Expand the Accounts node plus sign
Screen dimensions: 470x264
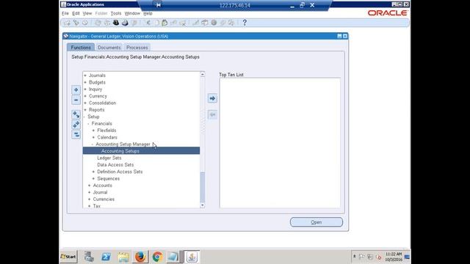pyautogui.click(x=90, y=186)
